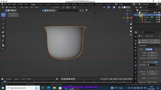
Task: Open the Object properties tab
Action: (136, 62)
